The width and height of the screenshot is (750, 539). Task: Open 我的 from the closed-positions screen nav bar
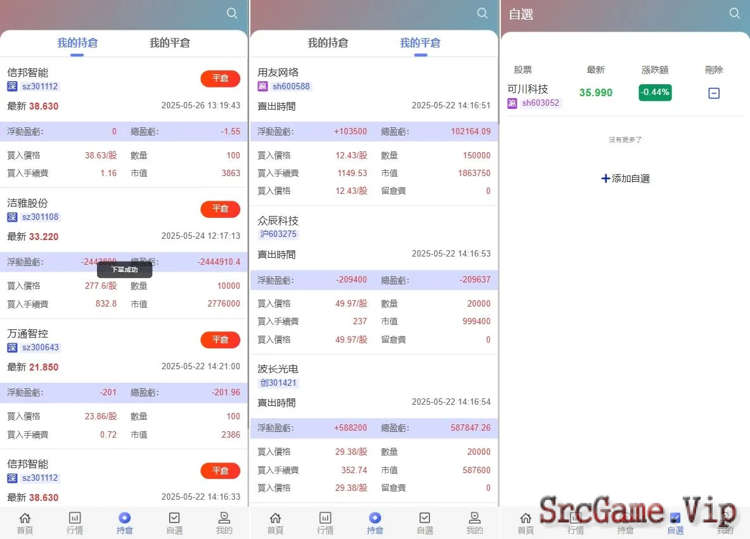(474, 523)
